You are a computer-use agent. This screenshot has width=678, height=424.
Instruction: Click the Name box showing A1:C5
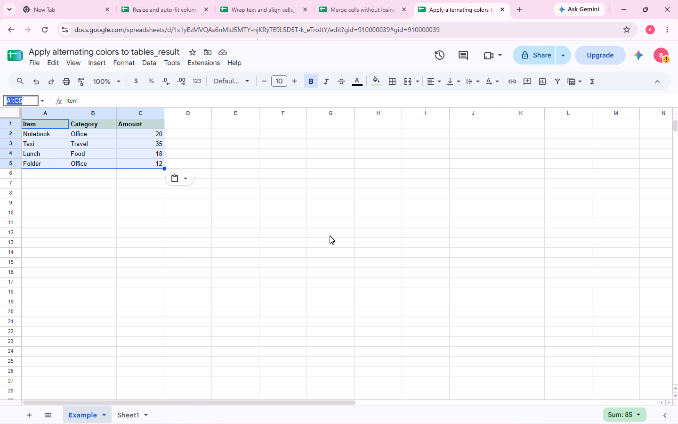20,101
